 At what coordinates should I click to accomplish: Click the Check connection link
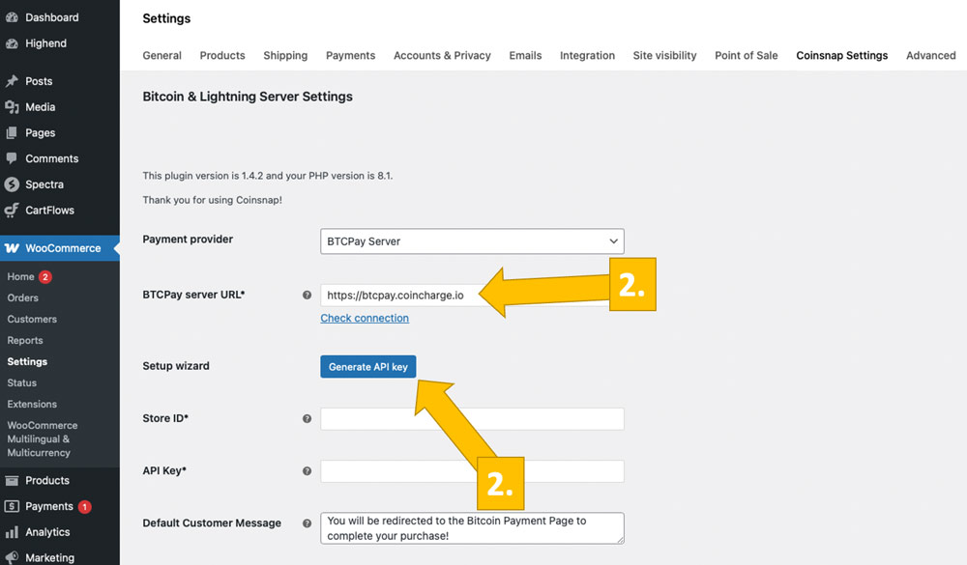[x=365, y=318]
